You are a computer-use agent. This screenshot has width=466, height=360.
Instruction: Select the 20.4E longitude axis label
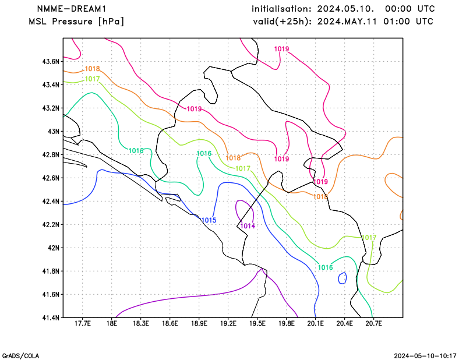(344, 323)
